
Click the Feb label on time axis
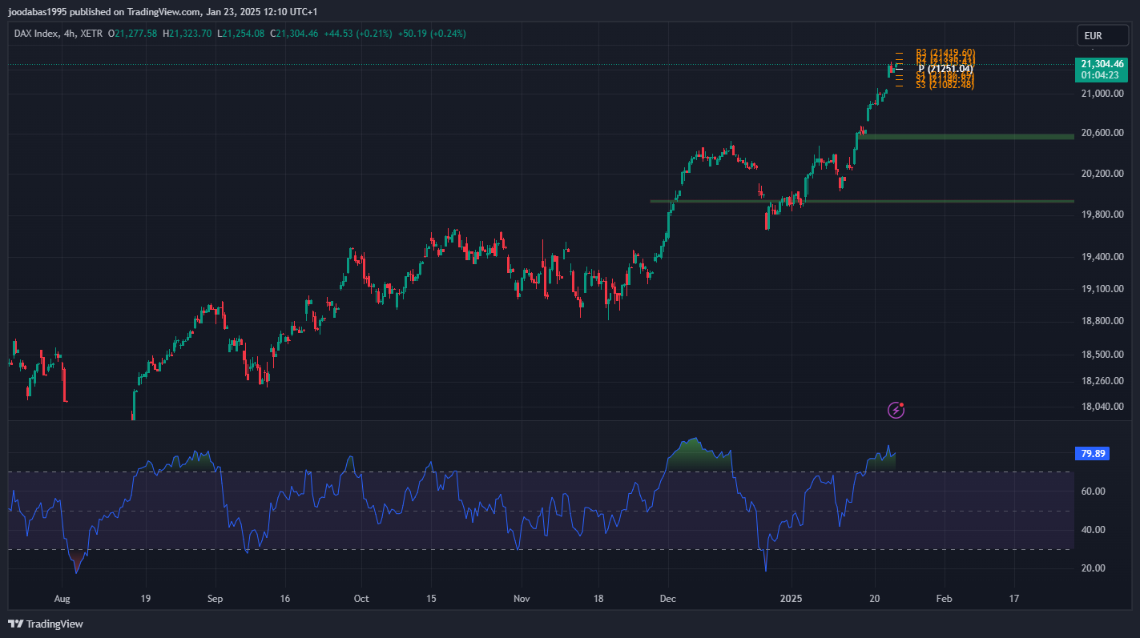click(x=944, y=598)
